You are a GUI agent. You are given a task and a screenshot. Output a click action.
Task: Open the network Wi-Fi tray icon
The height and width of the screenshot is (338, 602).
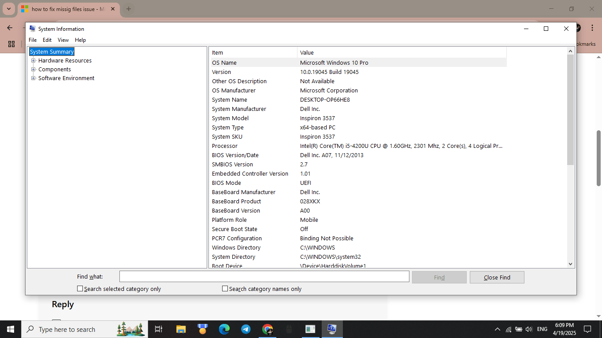(509, 329)
